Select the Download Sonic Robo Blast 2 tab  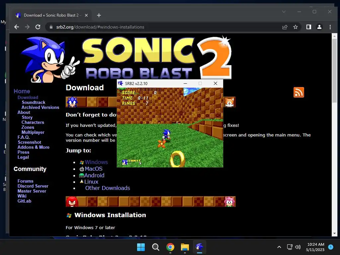(51, 15)
